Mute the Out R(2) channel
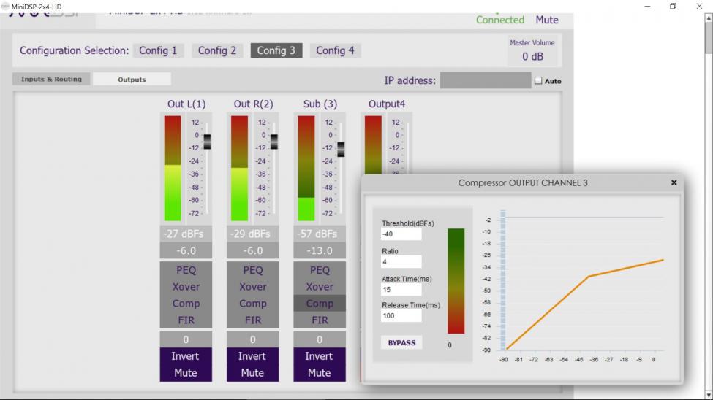 (x=253, y=373)
